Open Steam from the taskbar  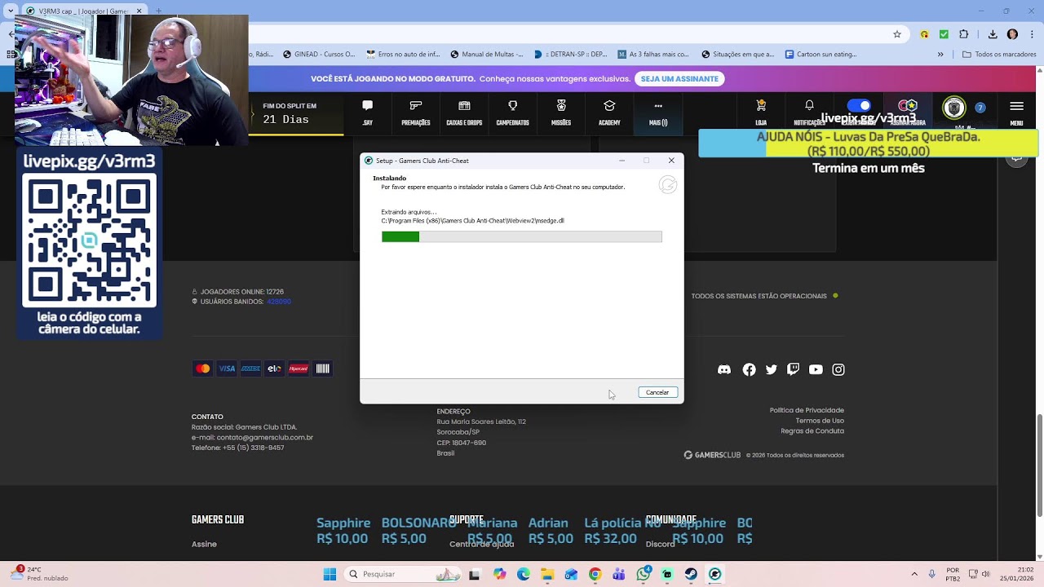[691, 574]
